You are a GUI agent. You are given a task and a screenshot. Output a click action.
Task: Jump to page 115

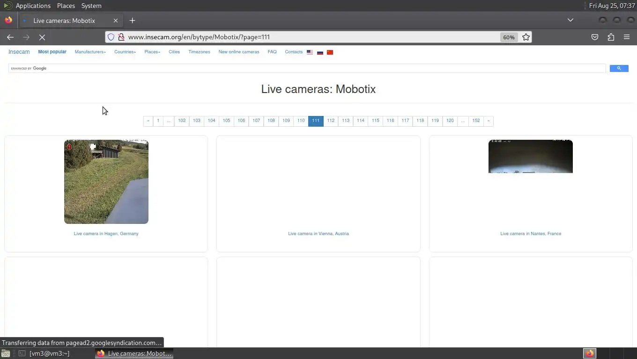click(x=375, y=121)
